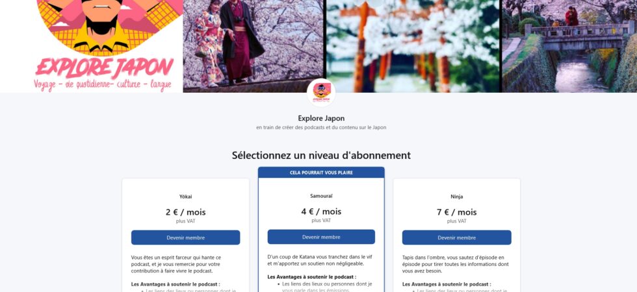Image resolution: width=637 pixels, height=292 pixels.
Task: Open the canal bridge cherry blossom photo
Action: pyautogui.click(x=569, y=46)
